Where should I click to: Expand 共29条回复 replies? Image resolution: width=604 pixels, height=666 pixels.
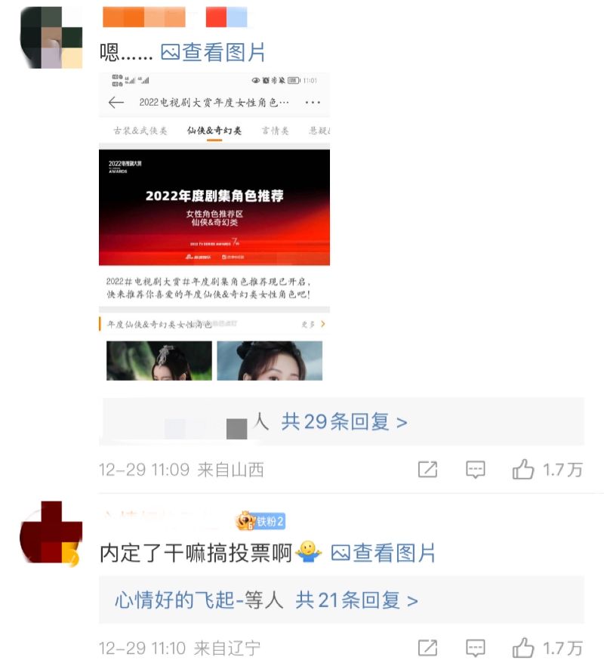344,422
